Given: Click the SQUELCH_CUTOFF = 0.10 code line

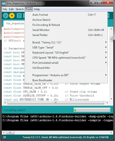Looking at the screenshot, I should point(31,96).
